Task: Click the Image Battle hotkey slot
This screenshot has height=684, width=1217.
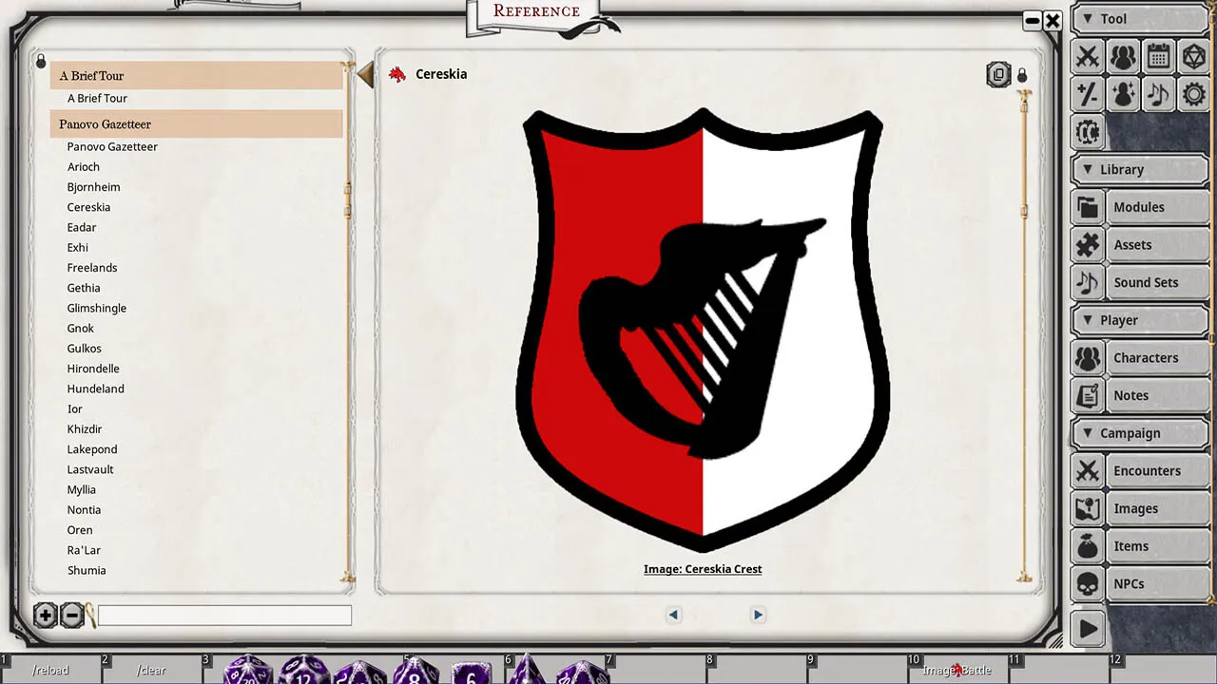Action: click(x=957, y=670)
